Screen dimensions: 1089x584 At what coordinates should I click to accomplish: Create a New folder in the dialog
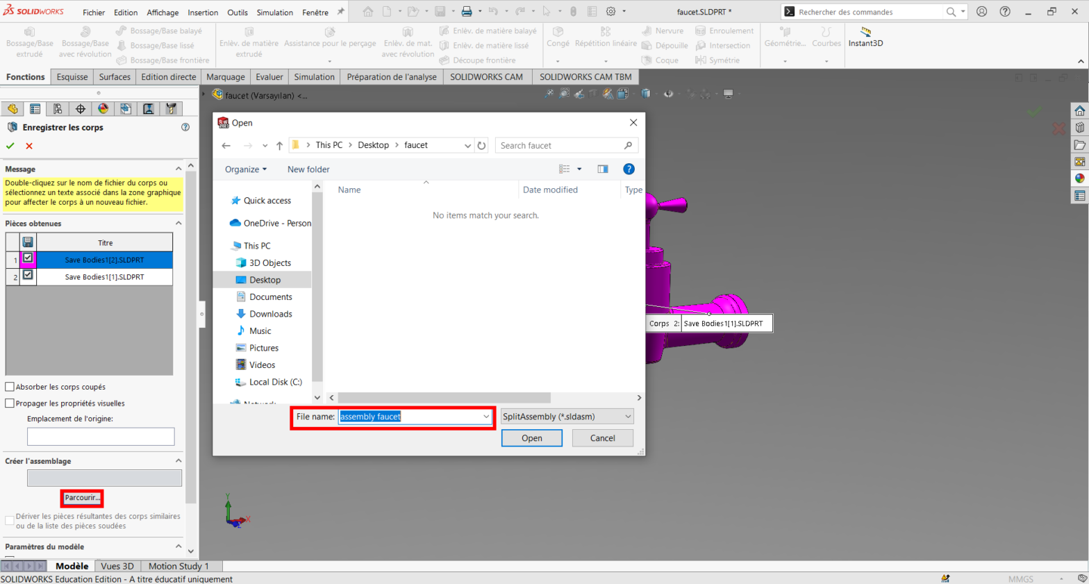coord(308,169)
